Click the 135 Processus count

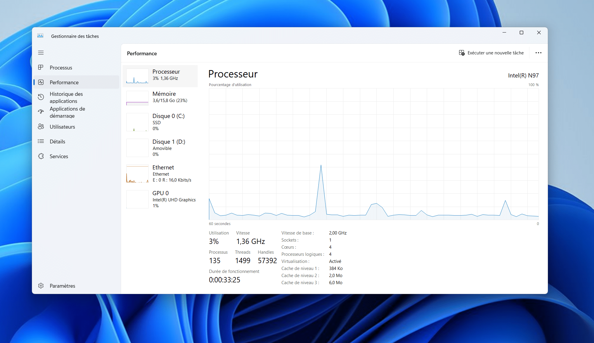click(215, 261)
